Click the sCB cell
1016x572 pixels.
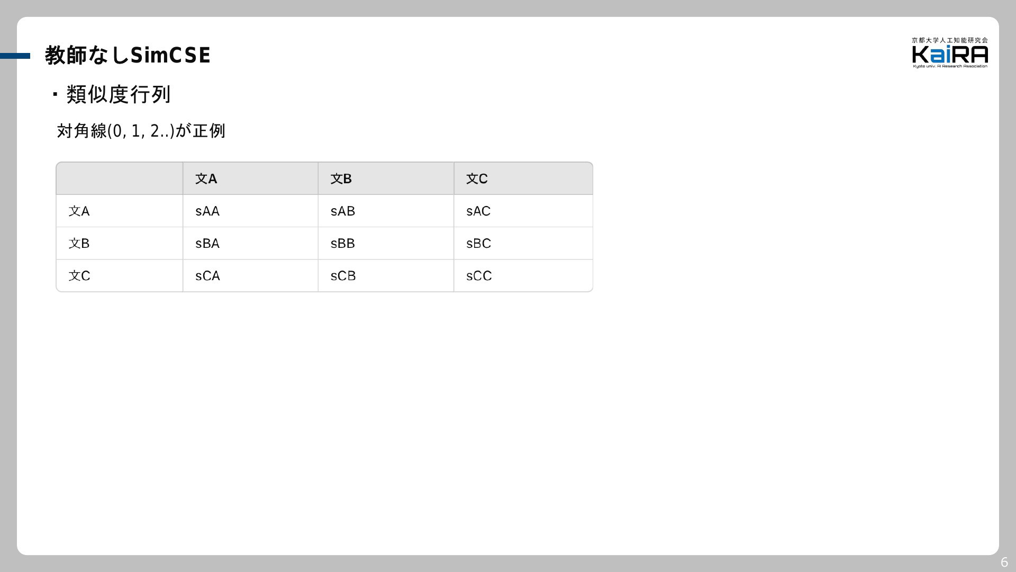coord(386,275)
